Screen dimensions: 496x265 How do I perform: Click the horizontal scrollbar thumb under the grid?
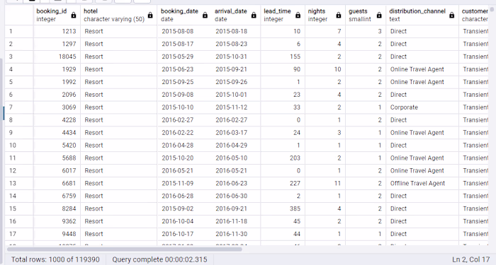pyautogui.click(x=125, y=249)
